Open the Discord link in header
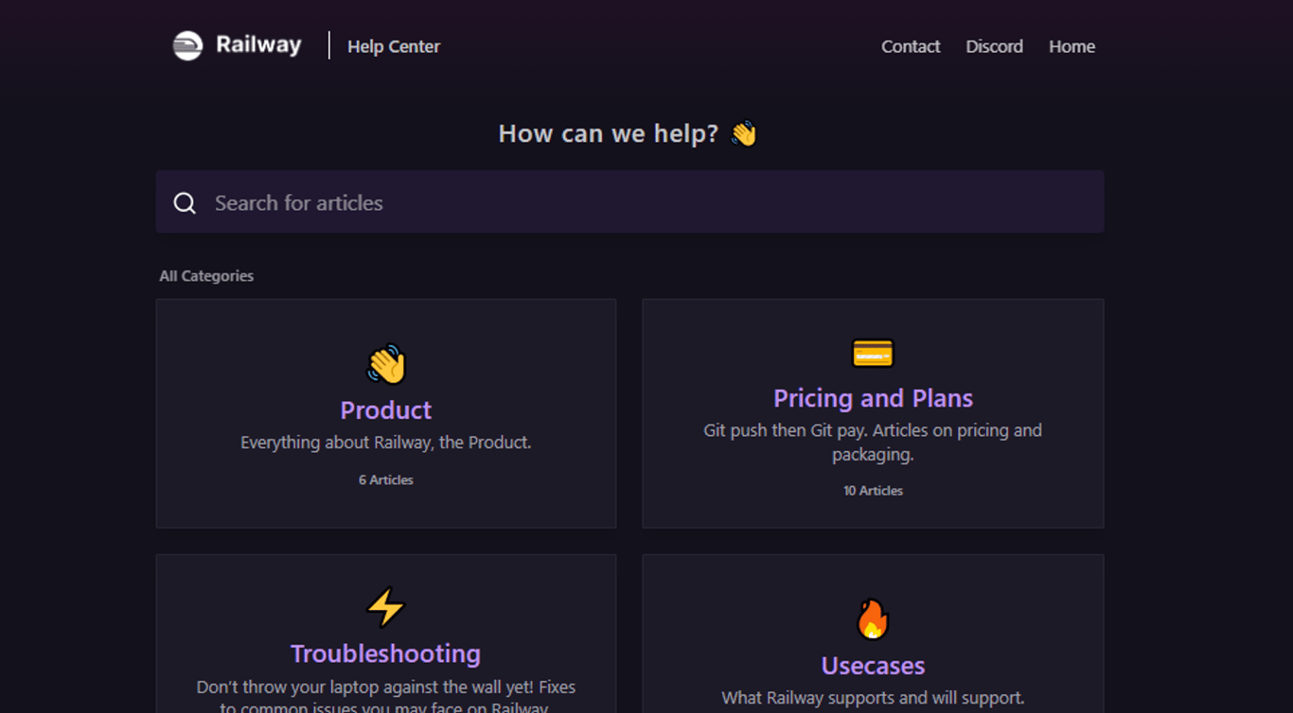Image resolution: width=1293 pixels, height=713 pixels. [994, 46]
